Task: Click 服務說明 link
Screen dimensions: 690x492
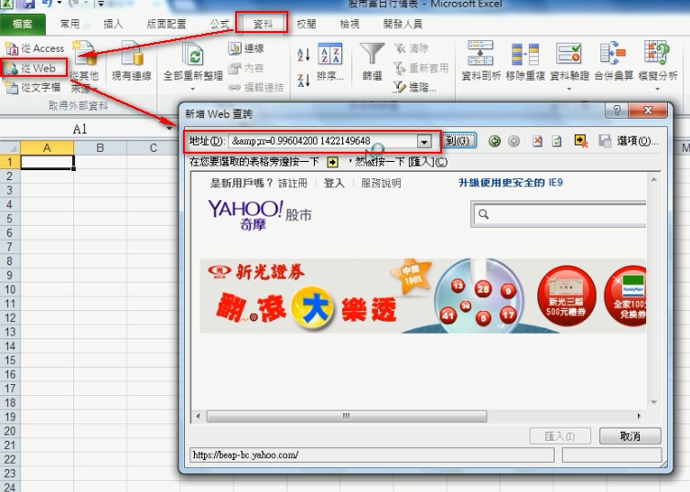Action: pos(381,183)
